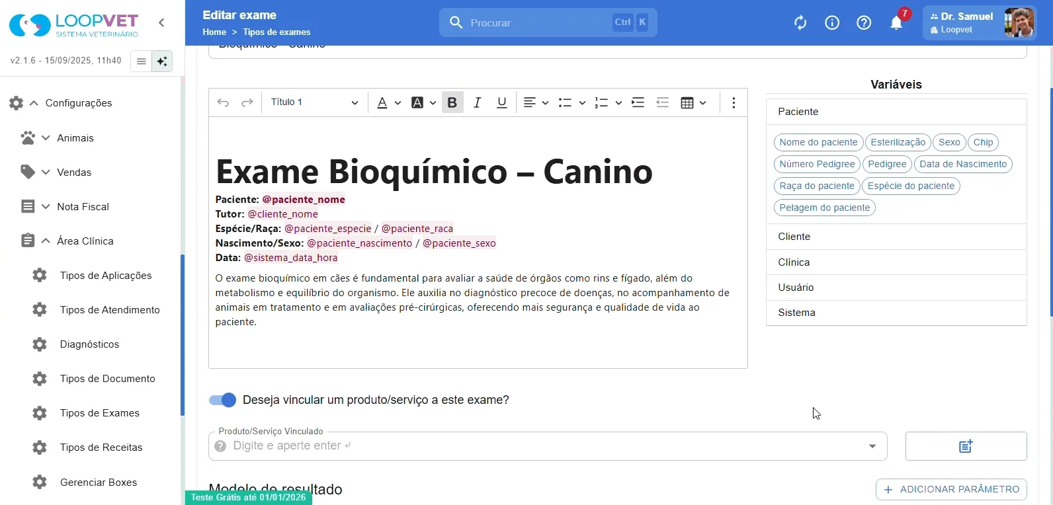The height and width of the screenshot is (505, 1053).
Task: Open the notifications bell
Action: 896,23
